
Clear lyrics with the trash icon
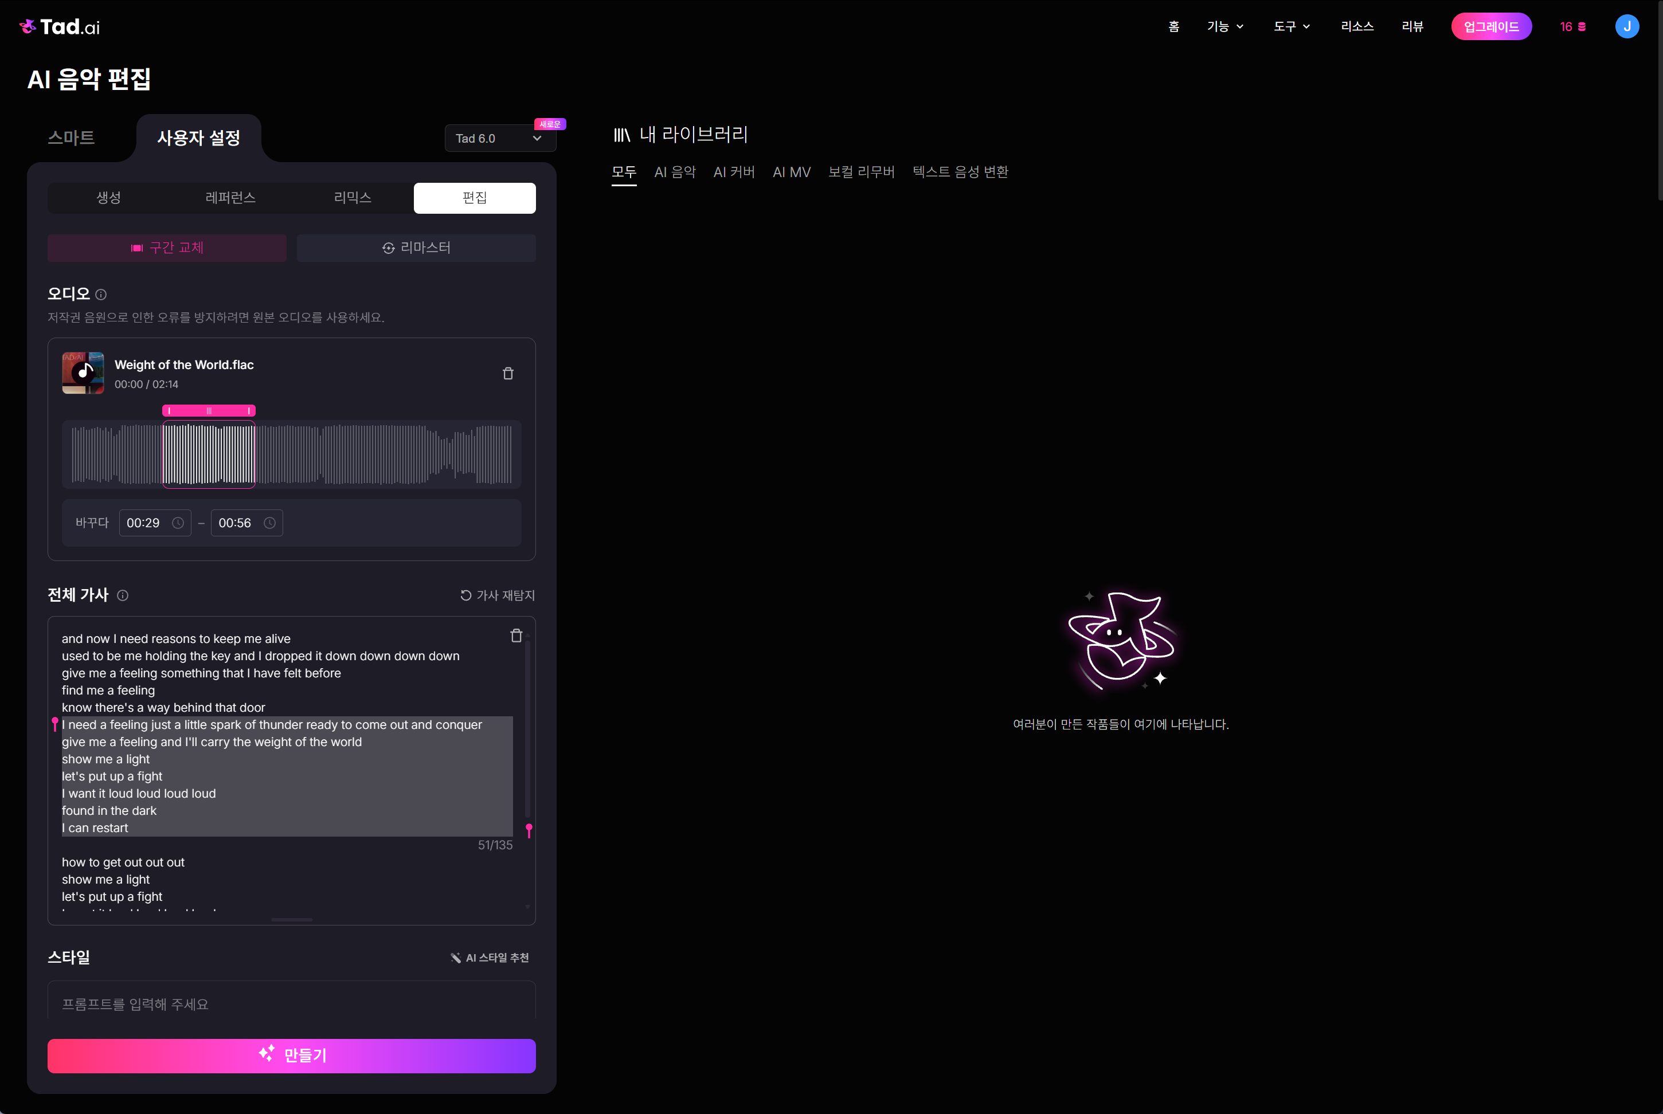[516, 636]
